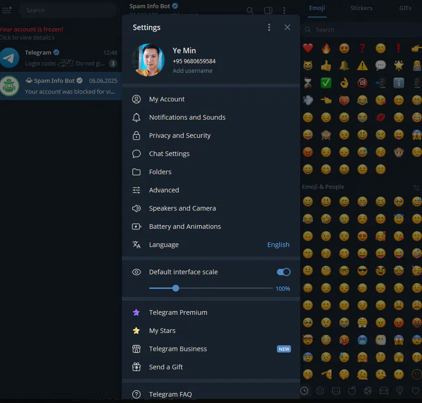Image resolution: width=422 pixels, height=403 pixels.
Task: Open Spam Info Bot chat
Action: tap(61, 86)
